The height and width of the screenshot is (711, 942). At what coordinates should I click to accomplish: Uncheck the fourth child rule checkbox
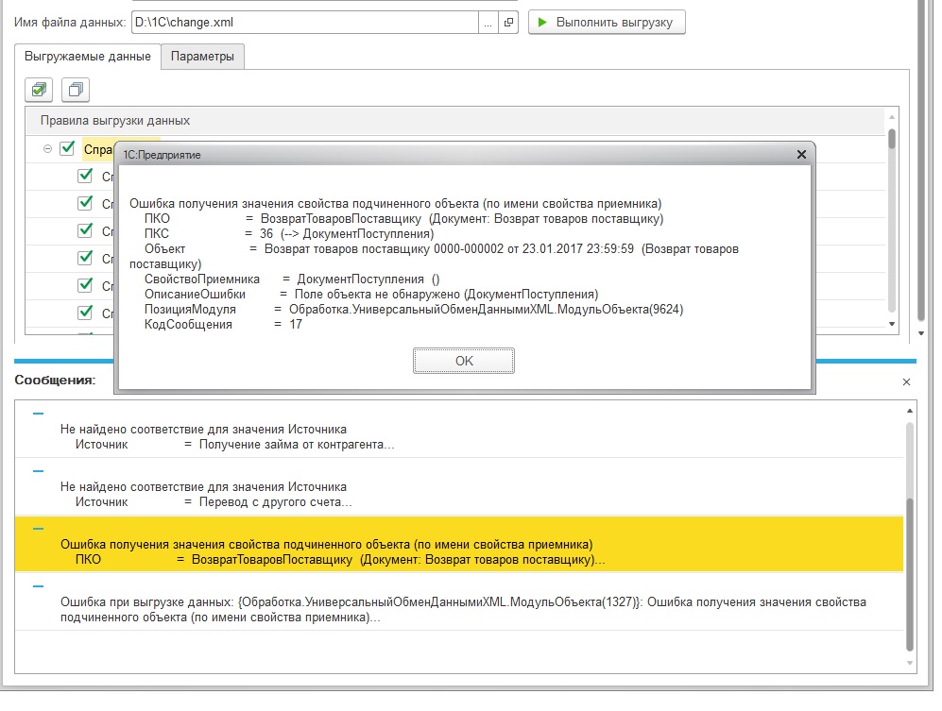(85, 258)
